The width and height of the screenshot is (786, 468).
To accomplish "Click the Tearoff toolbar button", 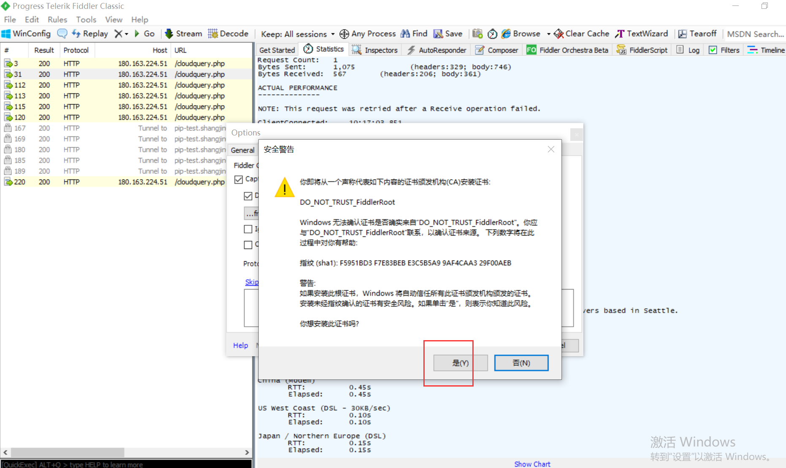I will click(697, 34).
